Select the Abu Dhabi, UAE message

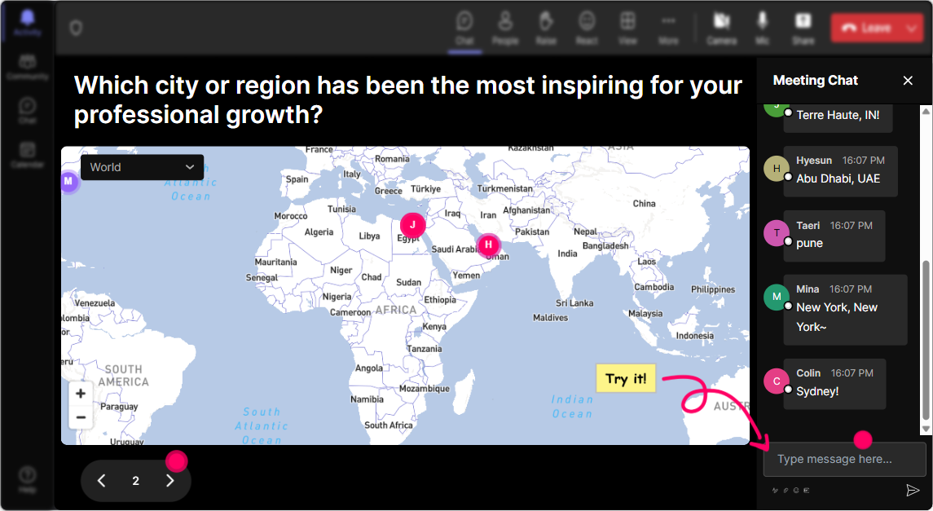pos(840,171)
